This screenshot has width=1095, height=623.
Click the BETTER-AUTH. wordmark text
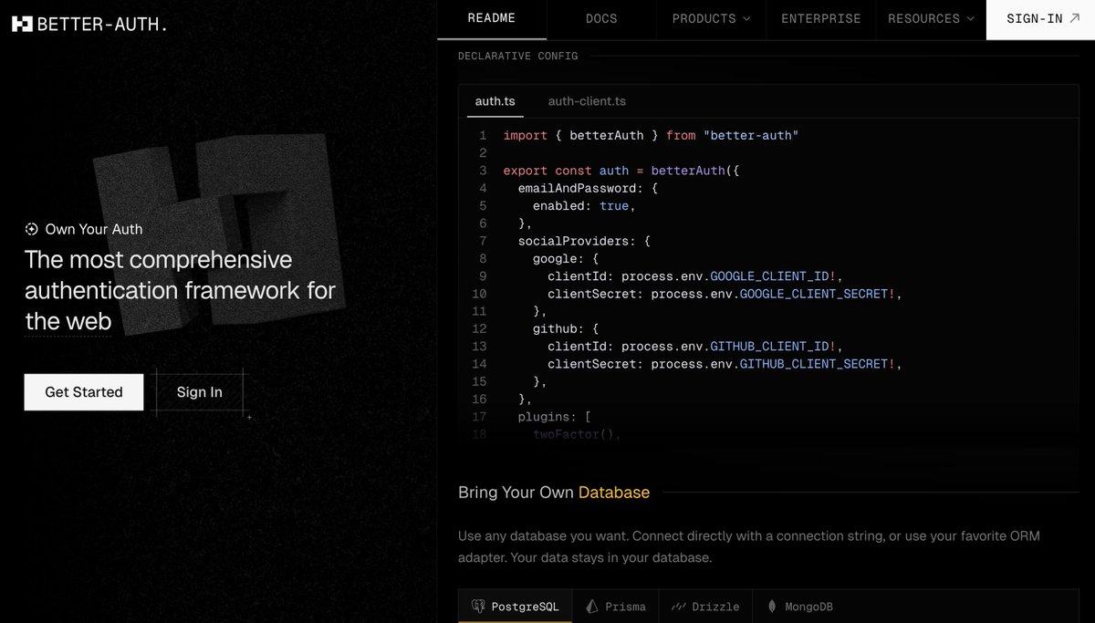(x=102, y=25)
